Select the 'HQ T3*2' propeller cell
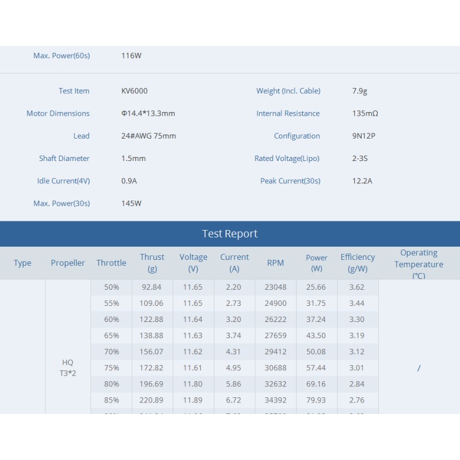 68,368
